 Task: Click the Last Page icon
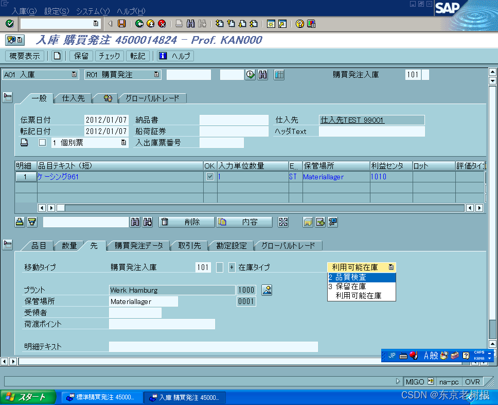254,24
